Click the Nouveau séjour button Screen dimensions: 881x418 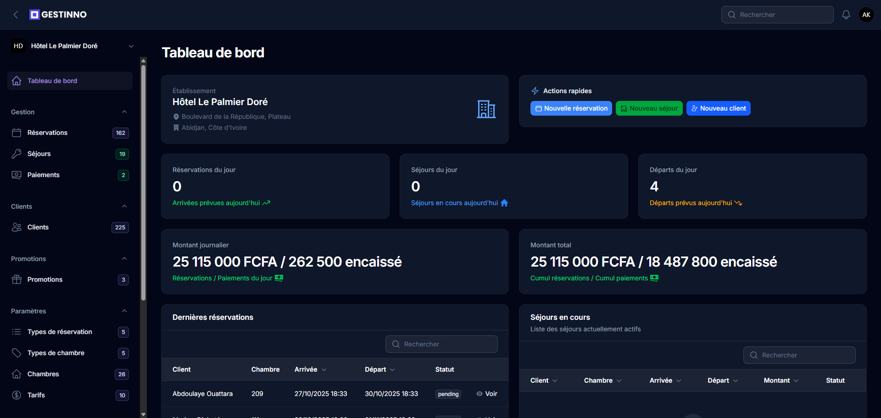click(649, 108)
